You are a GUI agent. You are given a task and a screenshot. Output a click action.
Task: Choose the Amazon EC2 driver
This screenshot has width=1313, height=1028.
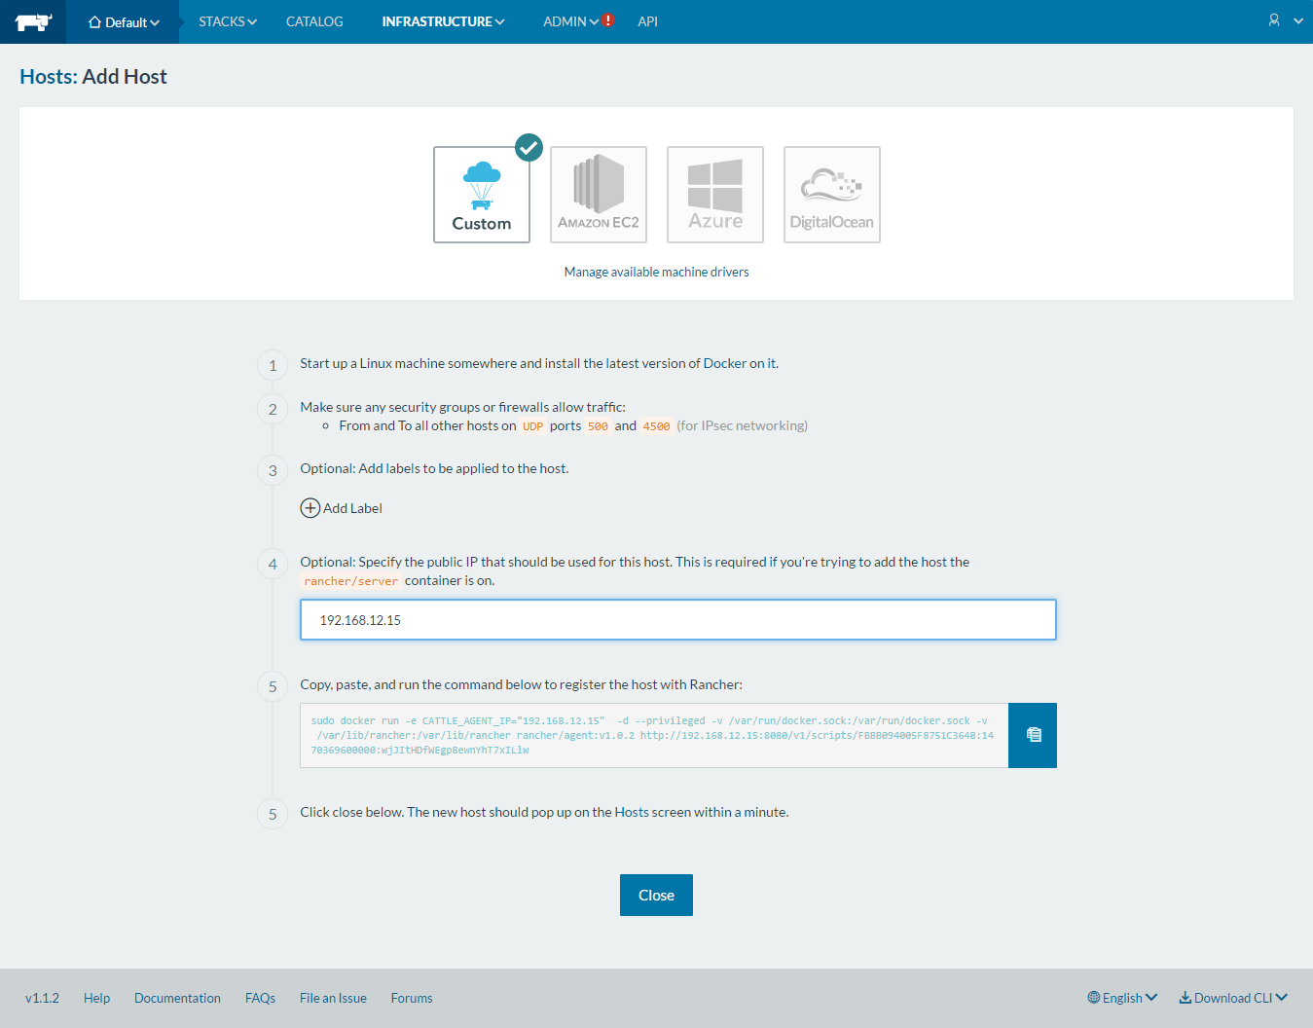pos(599,195)
